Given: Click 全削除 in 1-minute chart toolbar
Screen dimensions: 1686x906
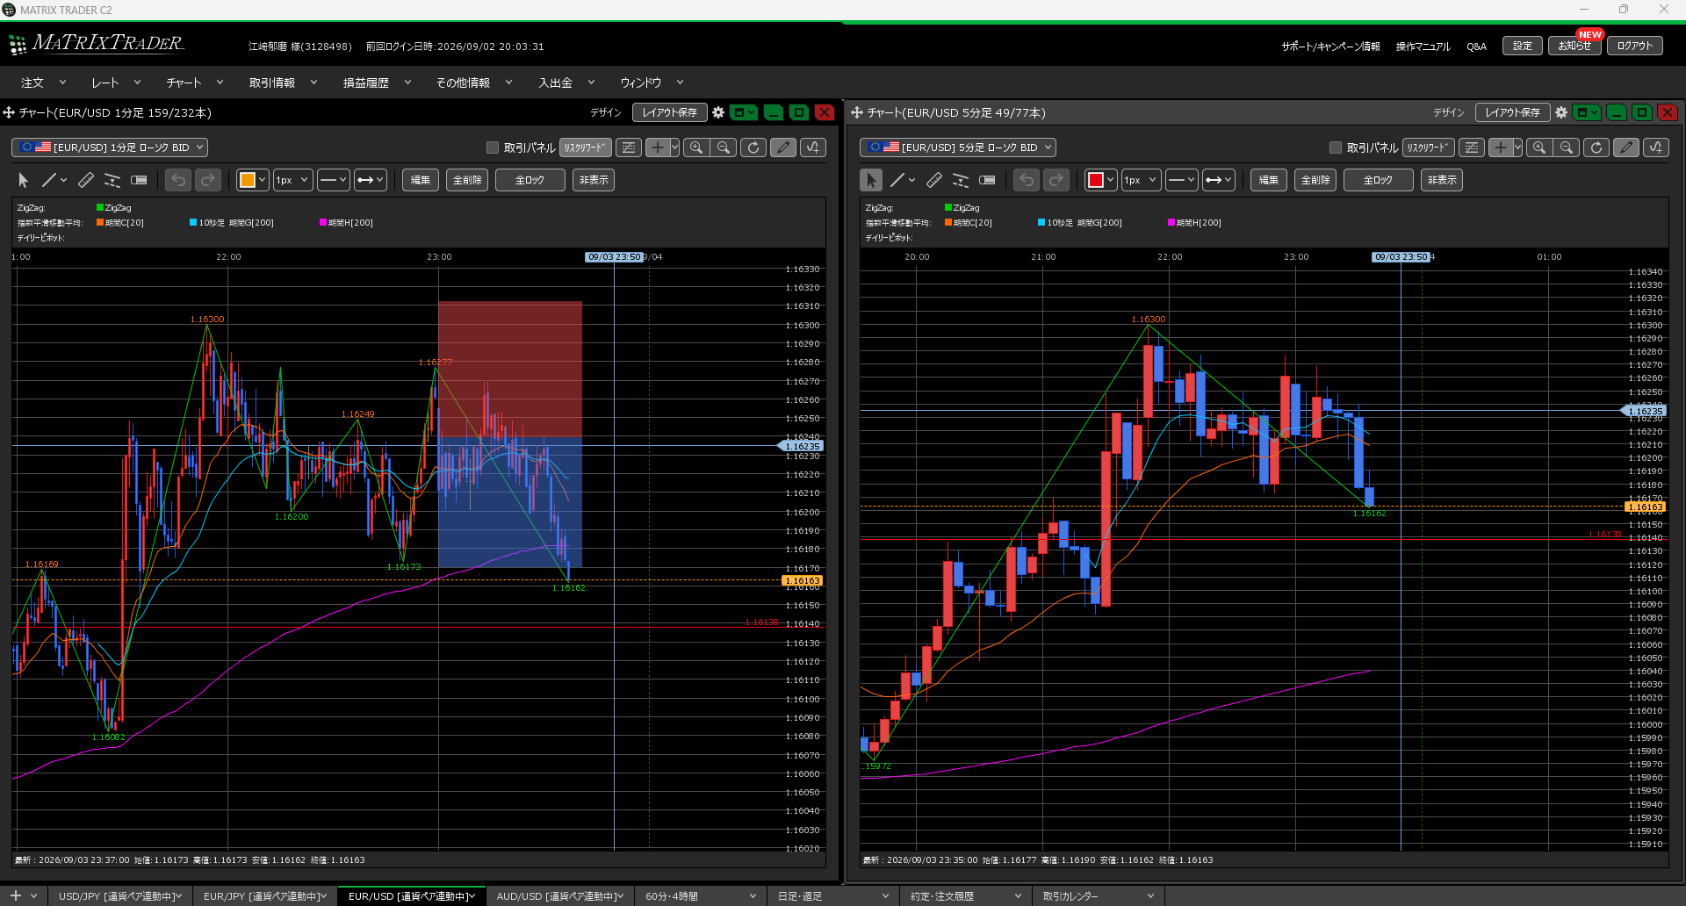Looking at the screenshot, I should (x=467, y=180).
